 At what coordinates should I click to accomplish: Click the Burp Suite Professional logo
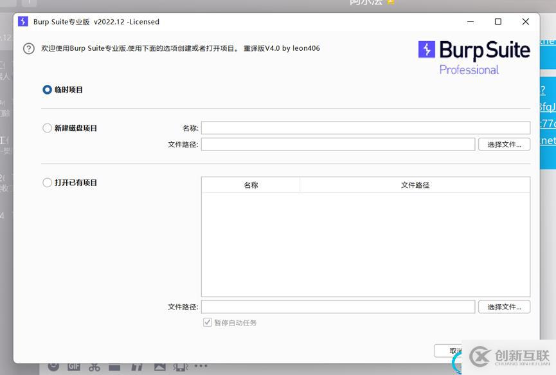coord(474,57)
